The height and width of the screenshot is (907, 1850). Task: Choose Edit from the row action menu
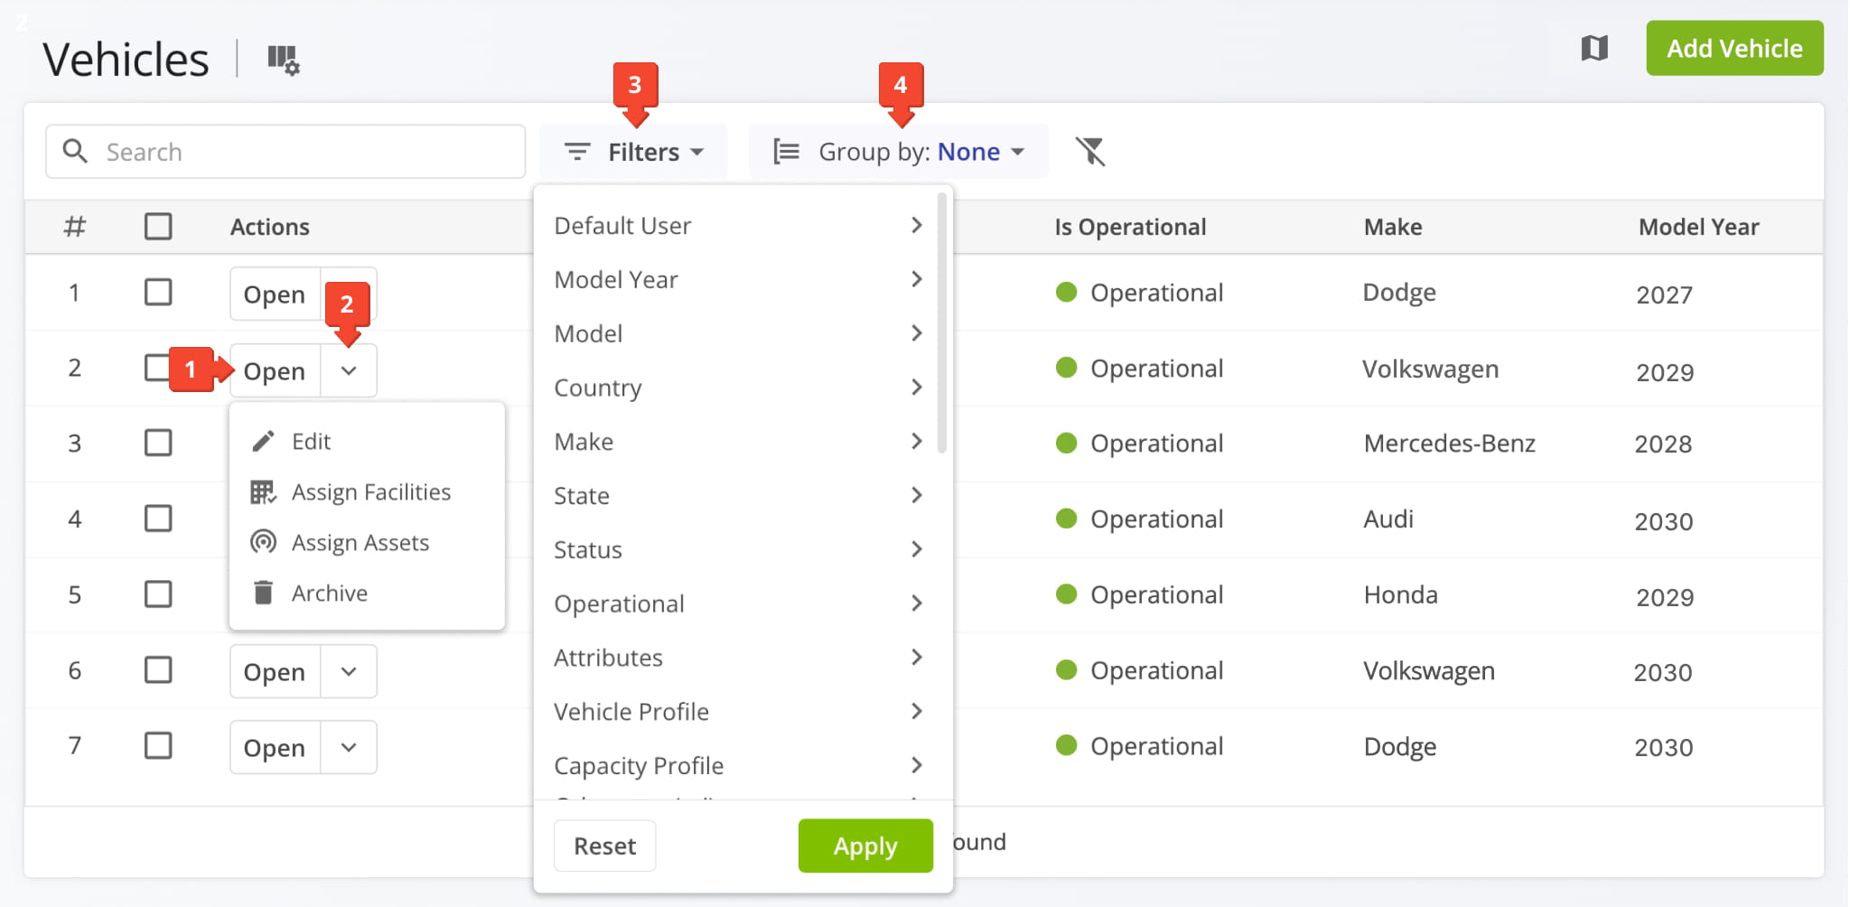point(367,441)
